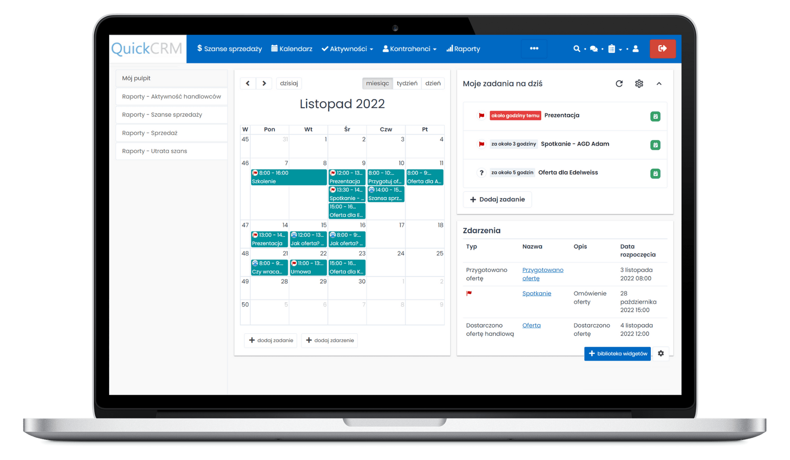Expand the Aktywności dropdown menu
Screen dimensions: 790x460
pyautogui.click(x=347, y=49)
